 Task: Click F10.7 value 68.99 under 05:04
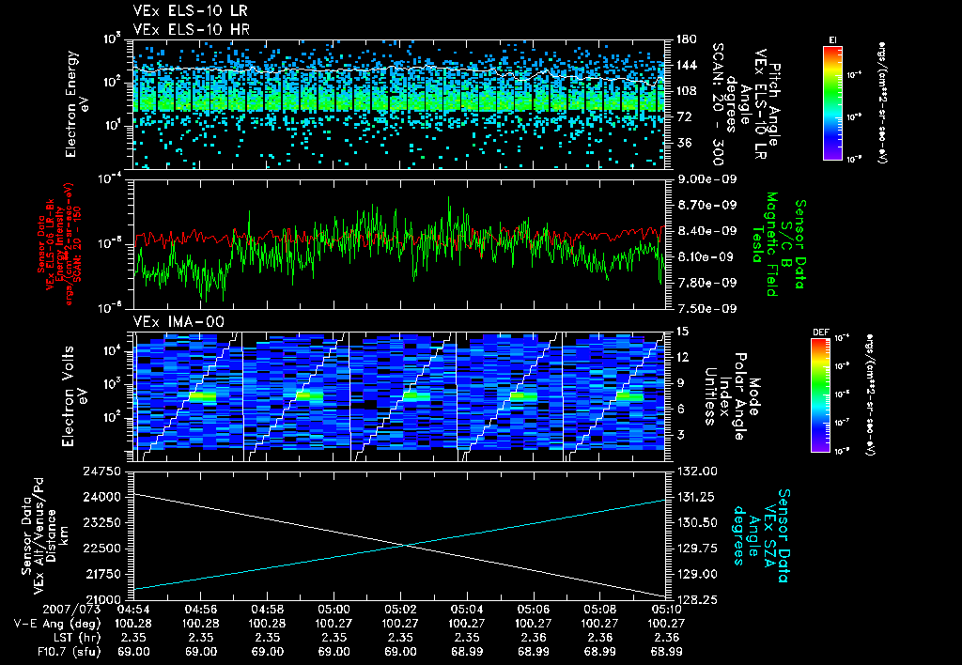click(467, 652)
